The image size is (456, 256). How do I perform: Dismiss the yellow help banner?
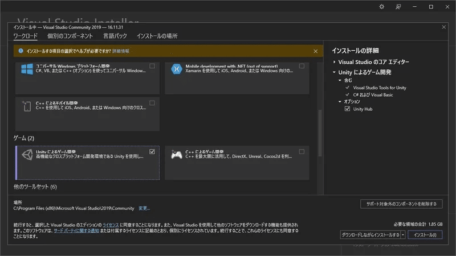pyautogui.click(x=316, y=51)
